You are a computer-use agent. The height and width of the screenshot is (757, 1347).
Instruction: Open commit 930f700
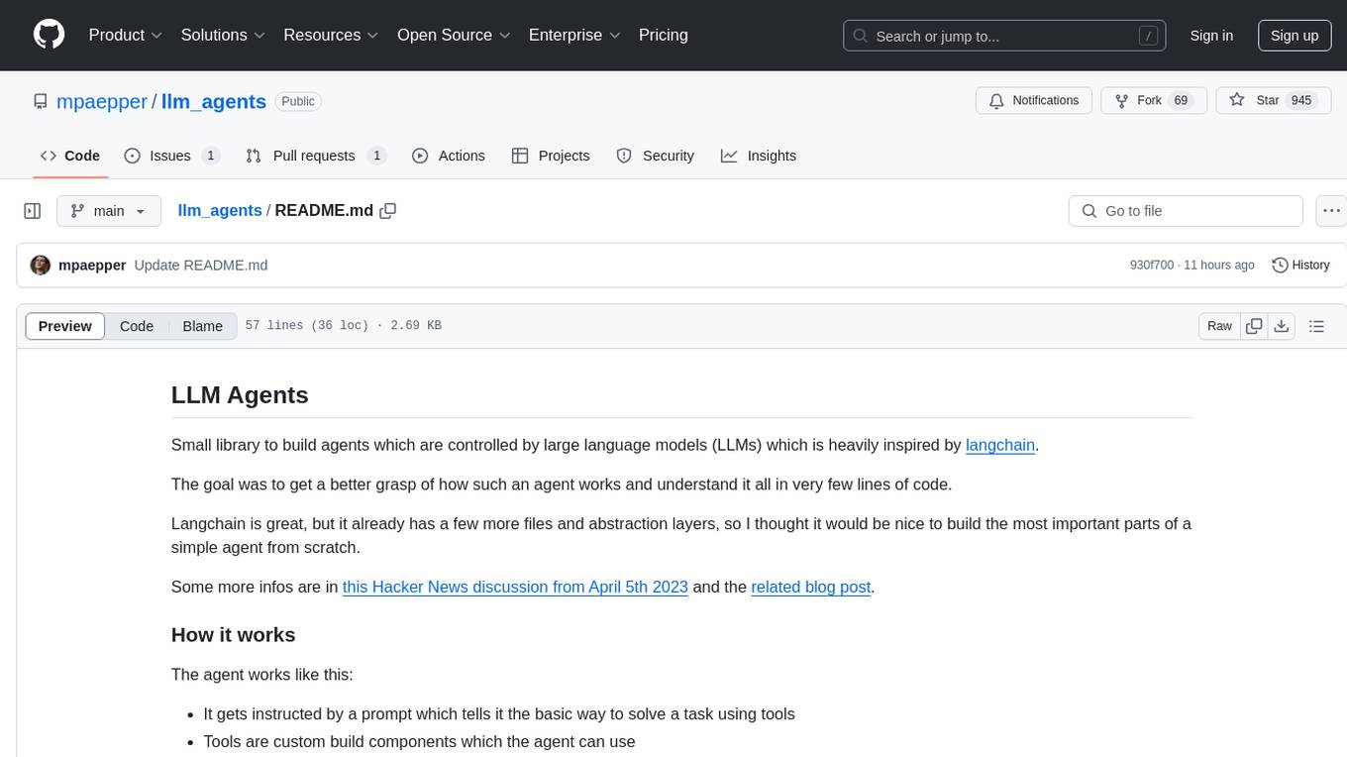tap(1152, 265)
